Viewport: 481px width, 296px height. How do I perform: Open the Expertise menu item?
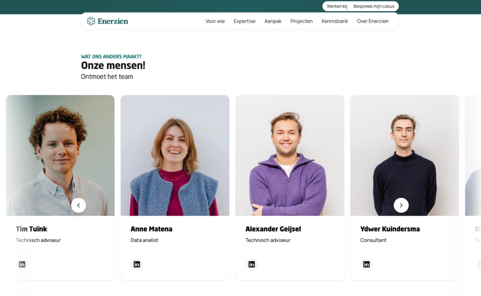click(x=245, y=21)
